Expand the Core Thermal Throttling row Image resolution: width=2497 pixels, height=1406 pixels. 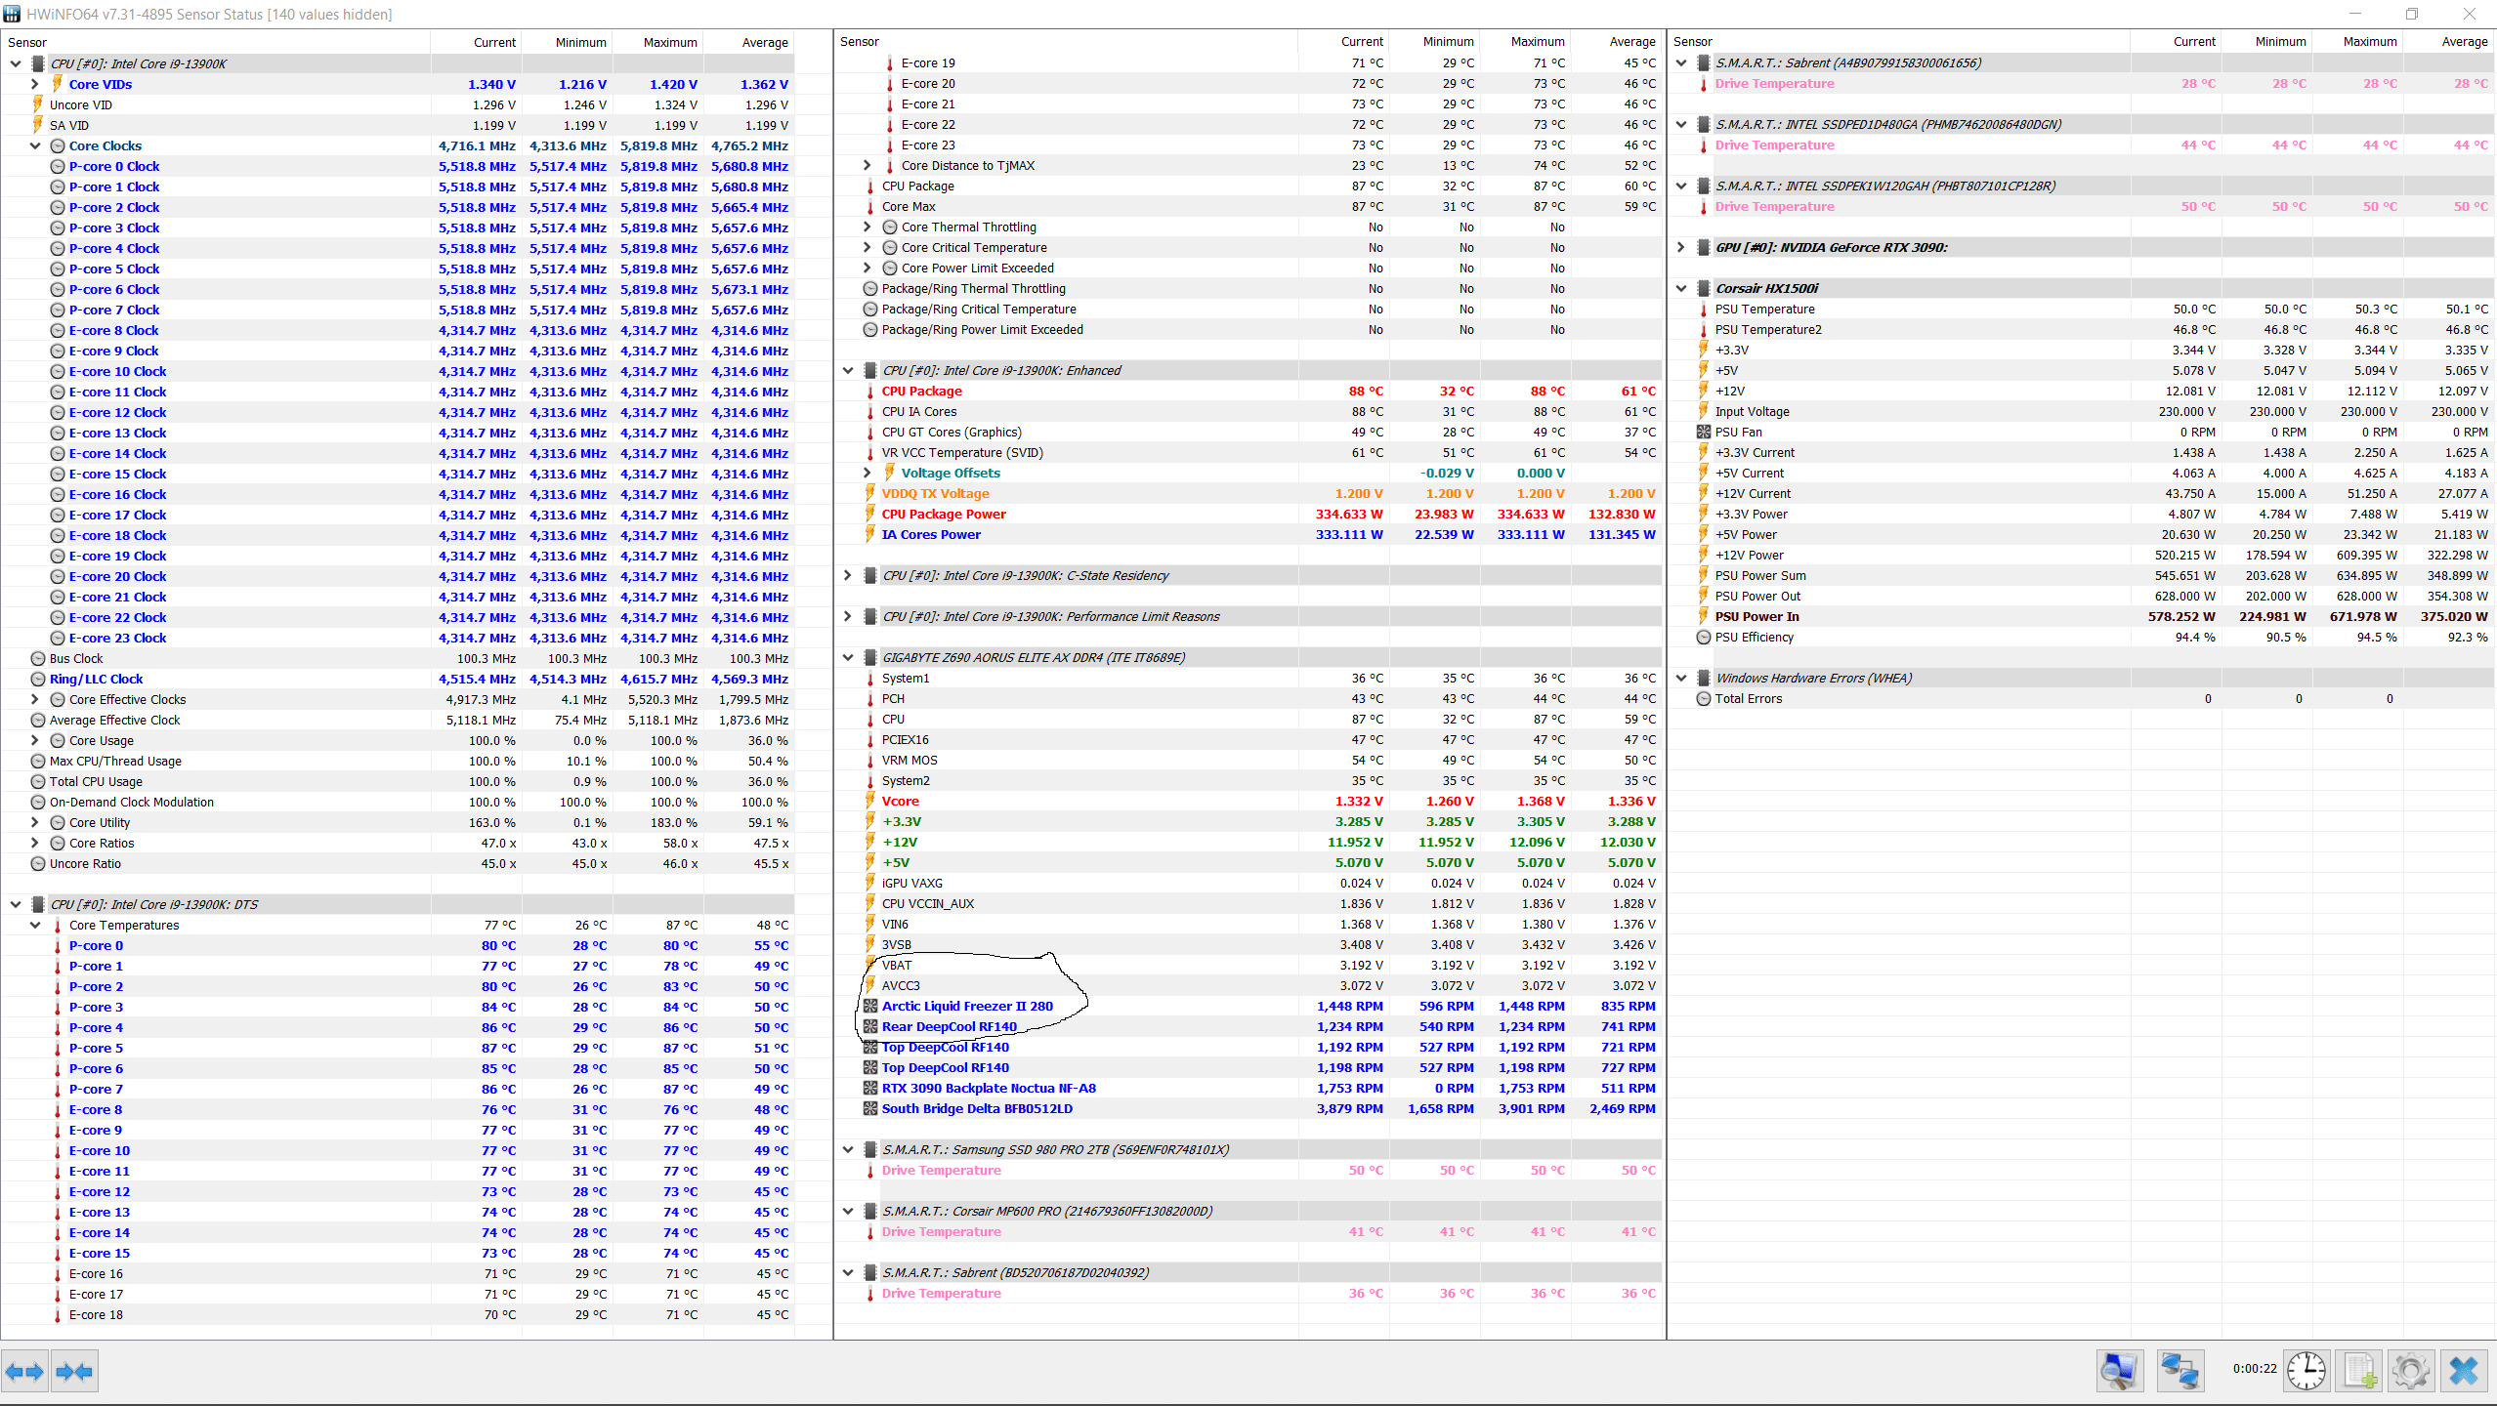pos(868,227)
